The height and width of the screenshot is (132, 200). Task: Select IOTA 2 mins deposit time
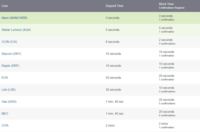110,126
